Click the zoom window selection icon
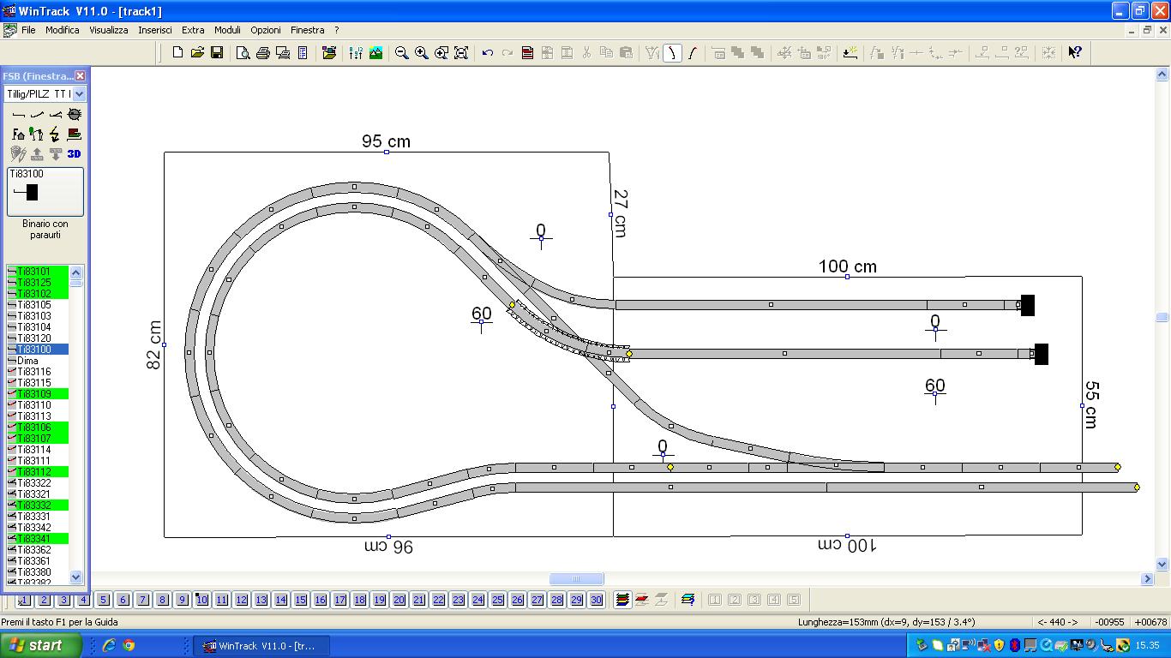Screen dimensions: 1171x658 pyautogui.click(x=441, y=52)
